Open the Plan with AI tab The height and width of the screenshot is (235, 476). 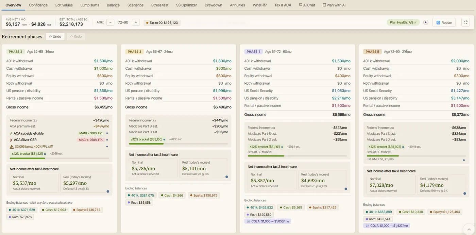pyautogui.click(x=334, y=5)
